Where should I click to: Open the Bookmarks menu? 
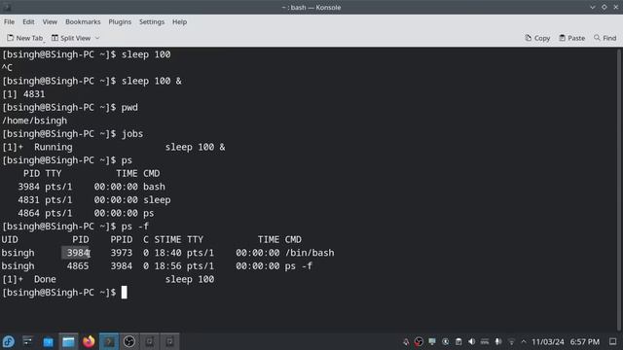coord(83,21)
